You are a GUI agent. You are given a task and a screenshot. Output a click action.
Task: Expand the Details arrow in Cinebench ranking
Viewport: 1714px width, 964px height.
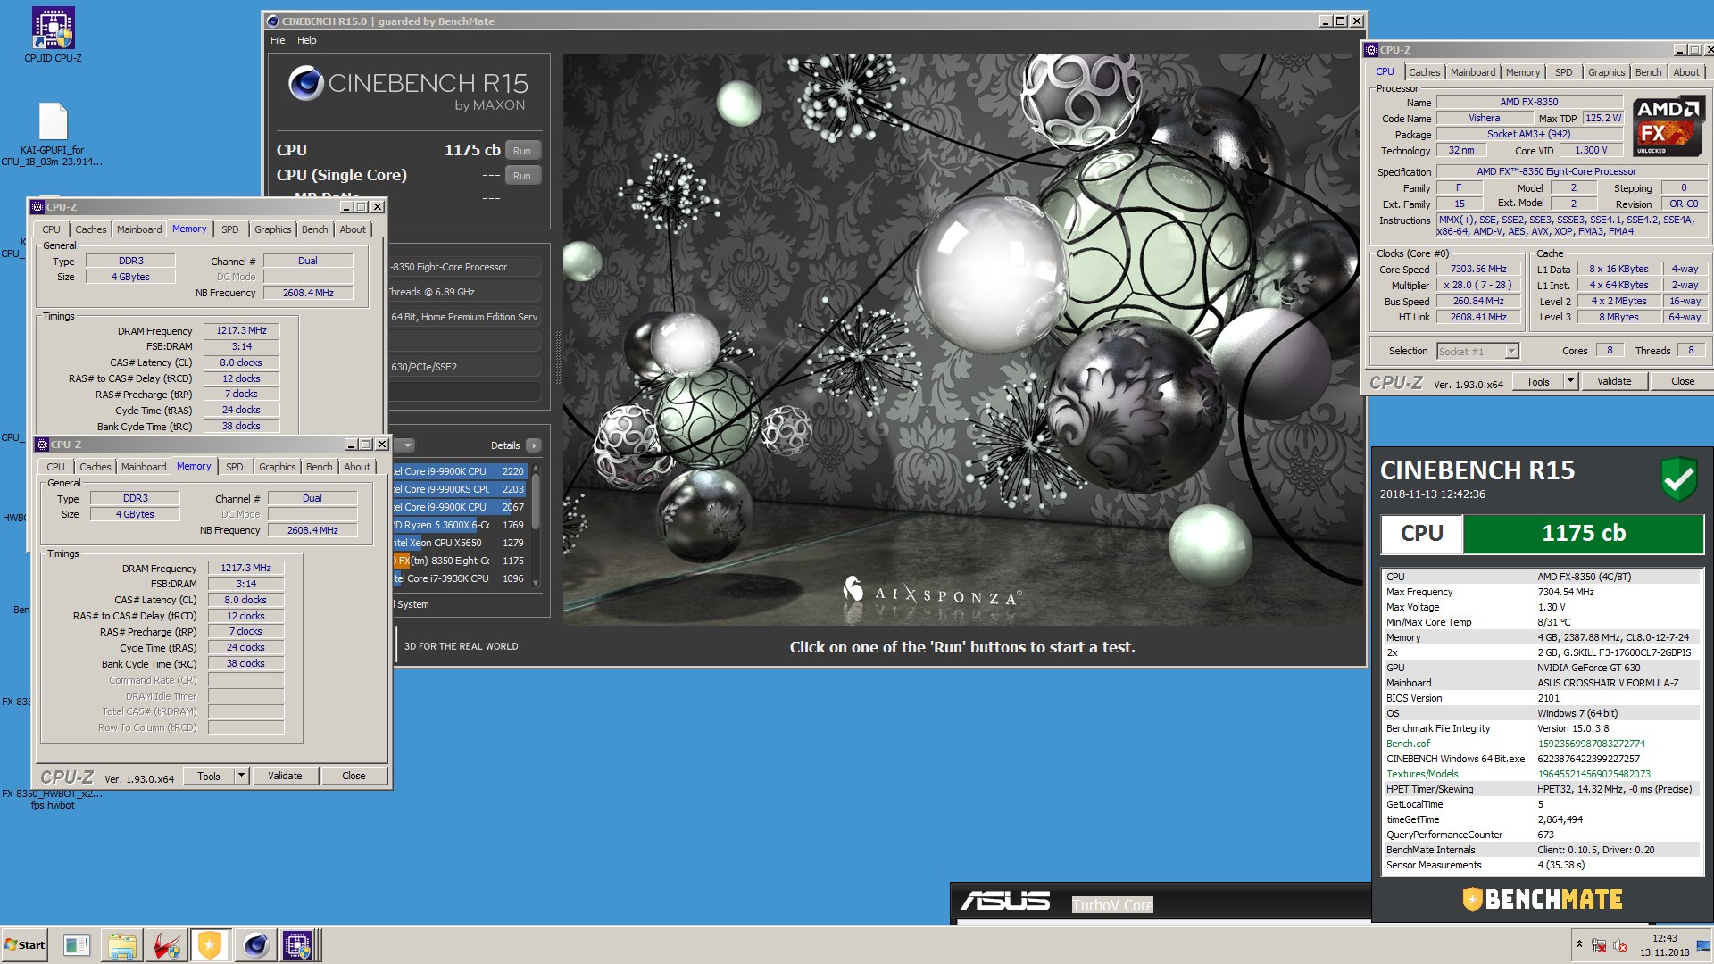coord(534,445)
